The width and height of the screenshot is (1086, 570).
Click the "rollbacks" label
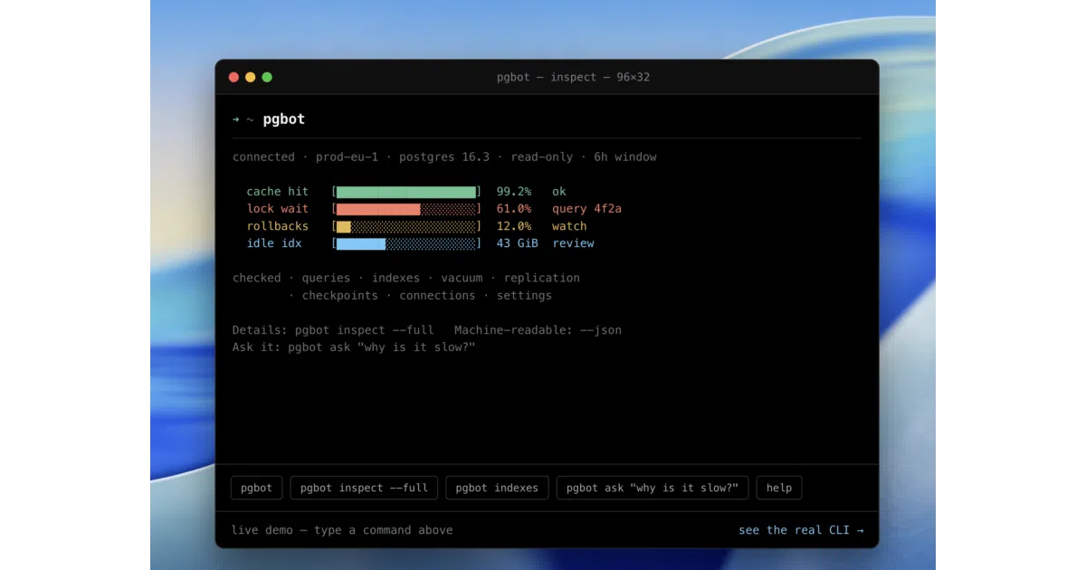278,226
